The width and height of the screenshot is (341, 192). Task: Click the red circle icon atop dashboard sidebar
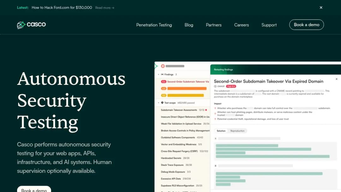(x=163, y=66)
